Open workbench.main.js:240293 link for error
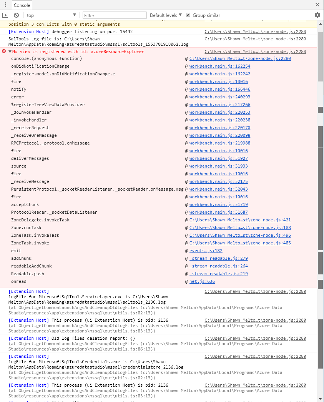Viewport: 324px width, 402px height. (220, 97)
